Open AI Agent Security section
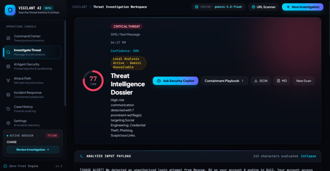Viewport: 330px width, 171px height. pos(32,66)
